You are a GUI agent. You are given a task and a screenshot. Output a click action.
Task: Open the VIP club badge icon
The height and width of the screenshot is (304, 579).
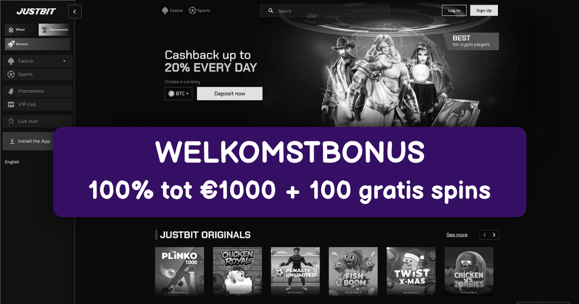[x=11, y=104]
